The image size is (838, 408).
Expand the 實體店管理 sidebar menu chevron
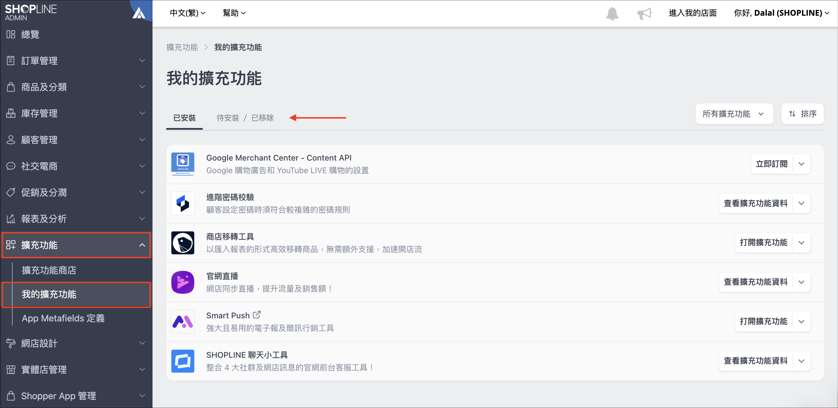(x=142, y=370)
